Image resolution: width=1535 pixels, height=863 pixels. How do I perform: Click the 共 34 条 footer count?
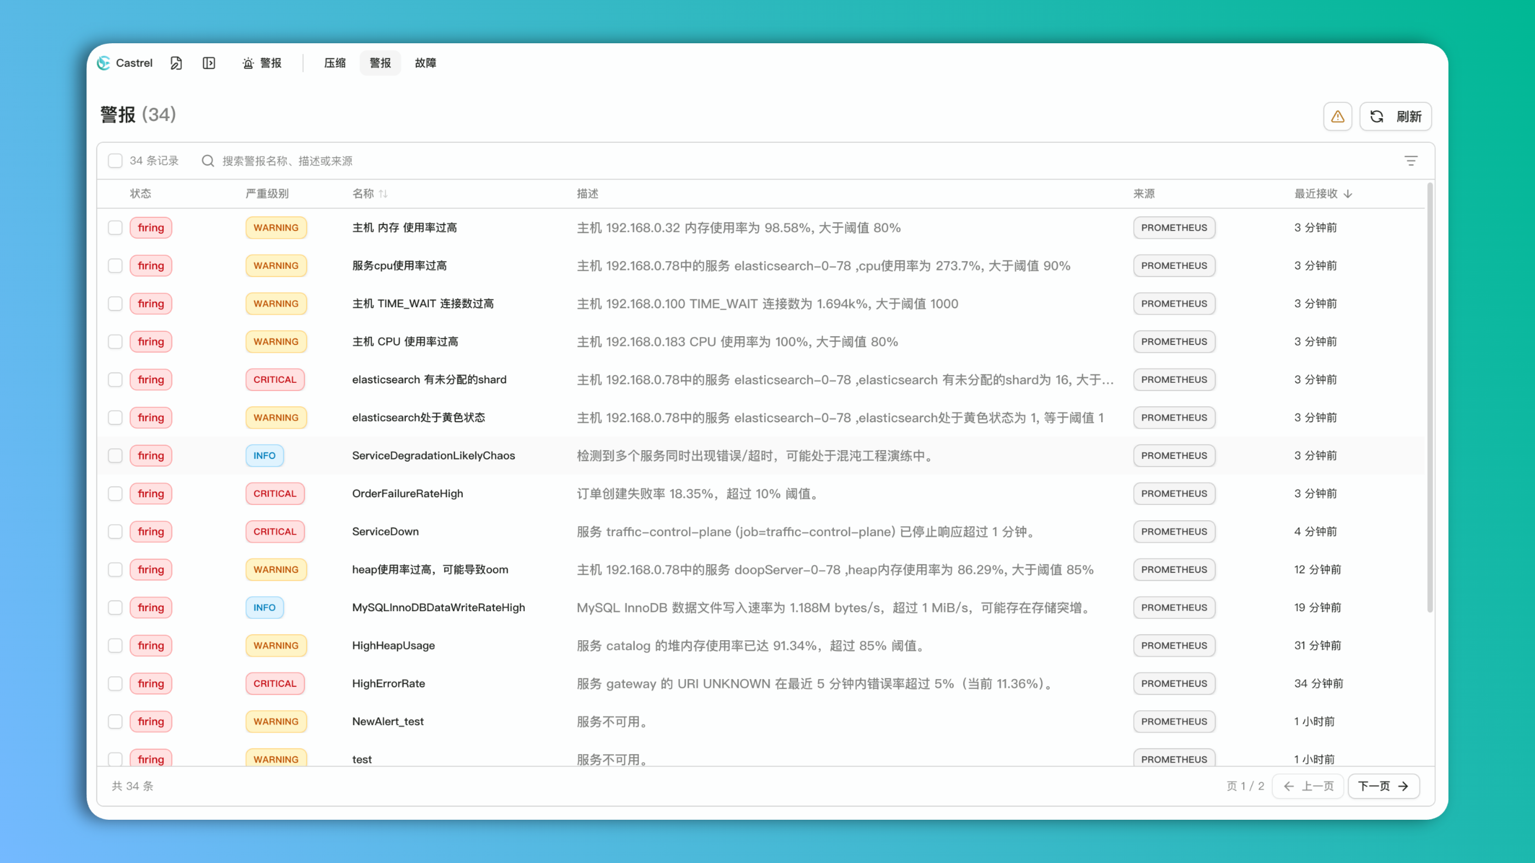[x=132, y=786]
